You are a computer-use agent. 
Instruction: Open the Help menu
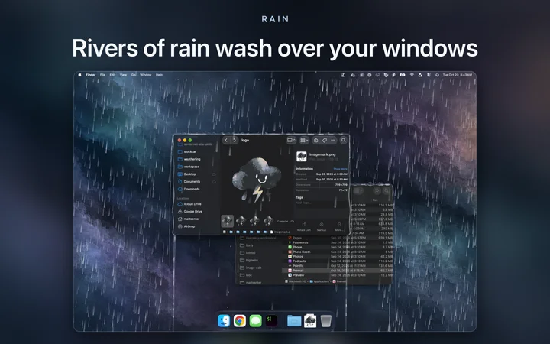(x=159, y=75)
